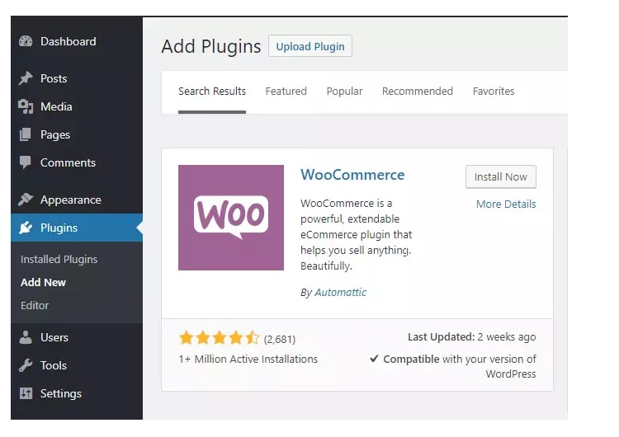Switch to Search Results tab
619x437 pixels.
click(212, 91)
